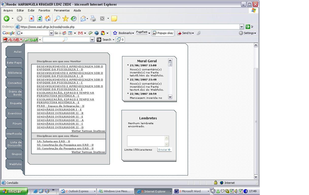Expand the address bar URL dropdown
The height and width of the screenshot is (195, 309).
click(242, 27)
